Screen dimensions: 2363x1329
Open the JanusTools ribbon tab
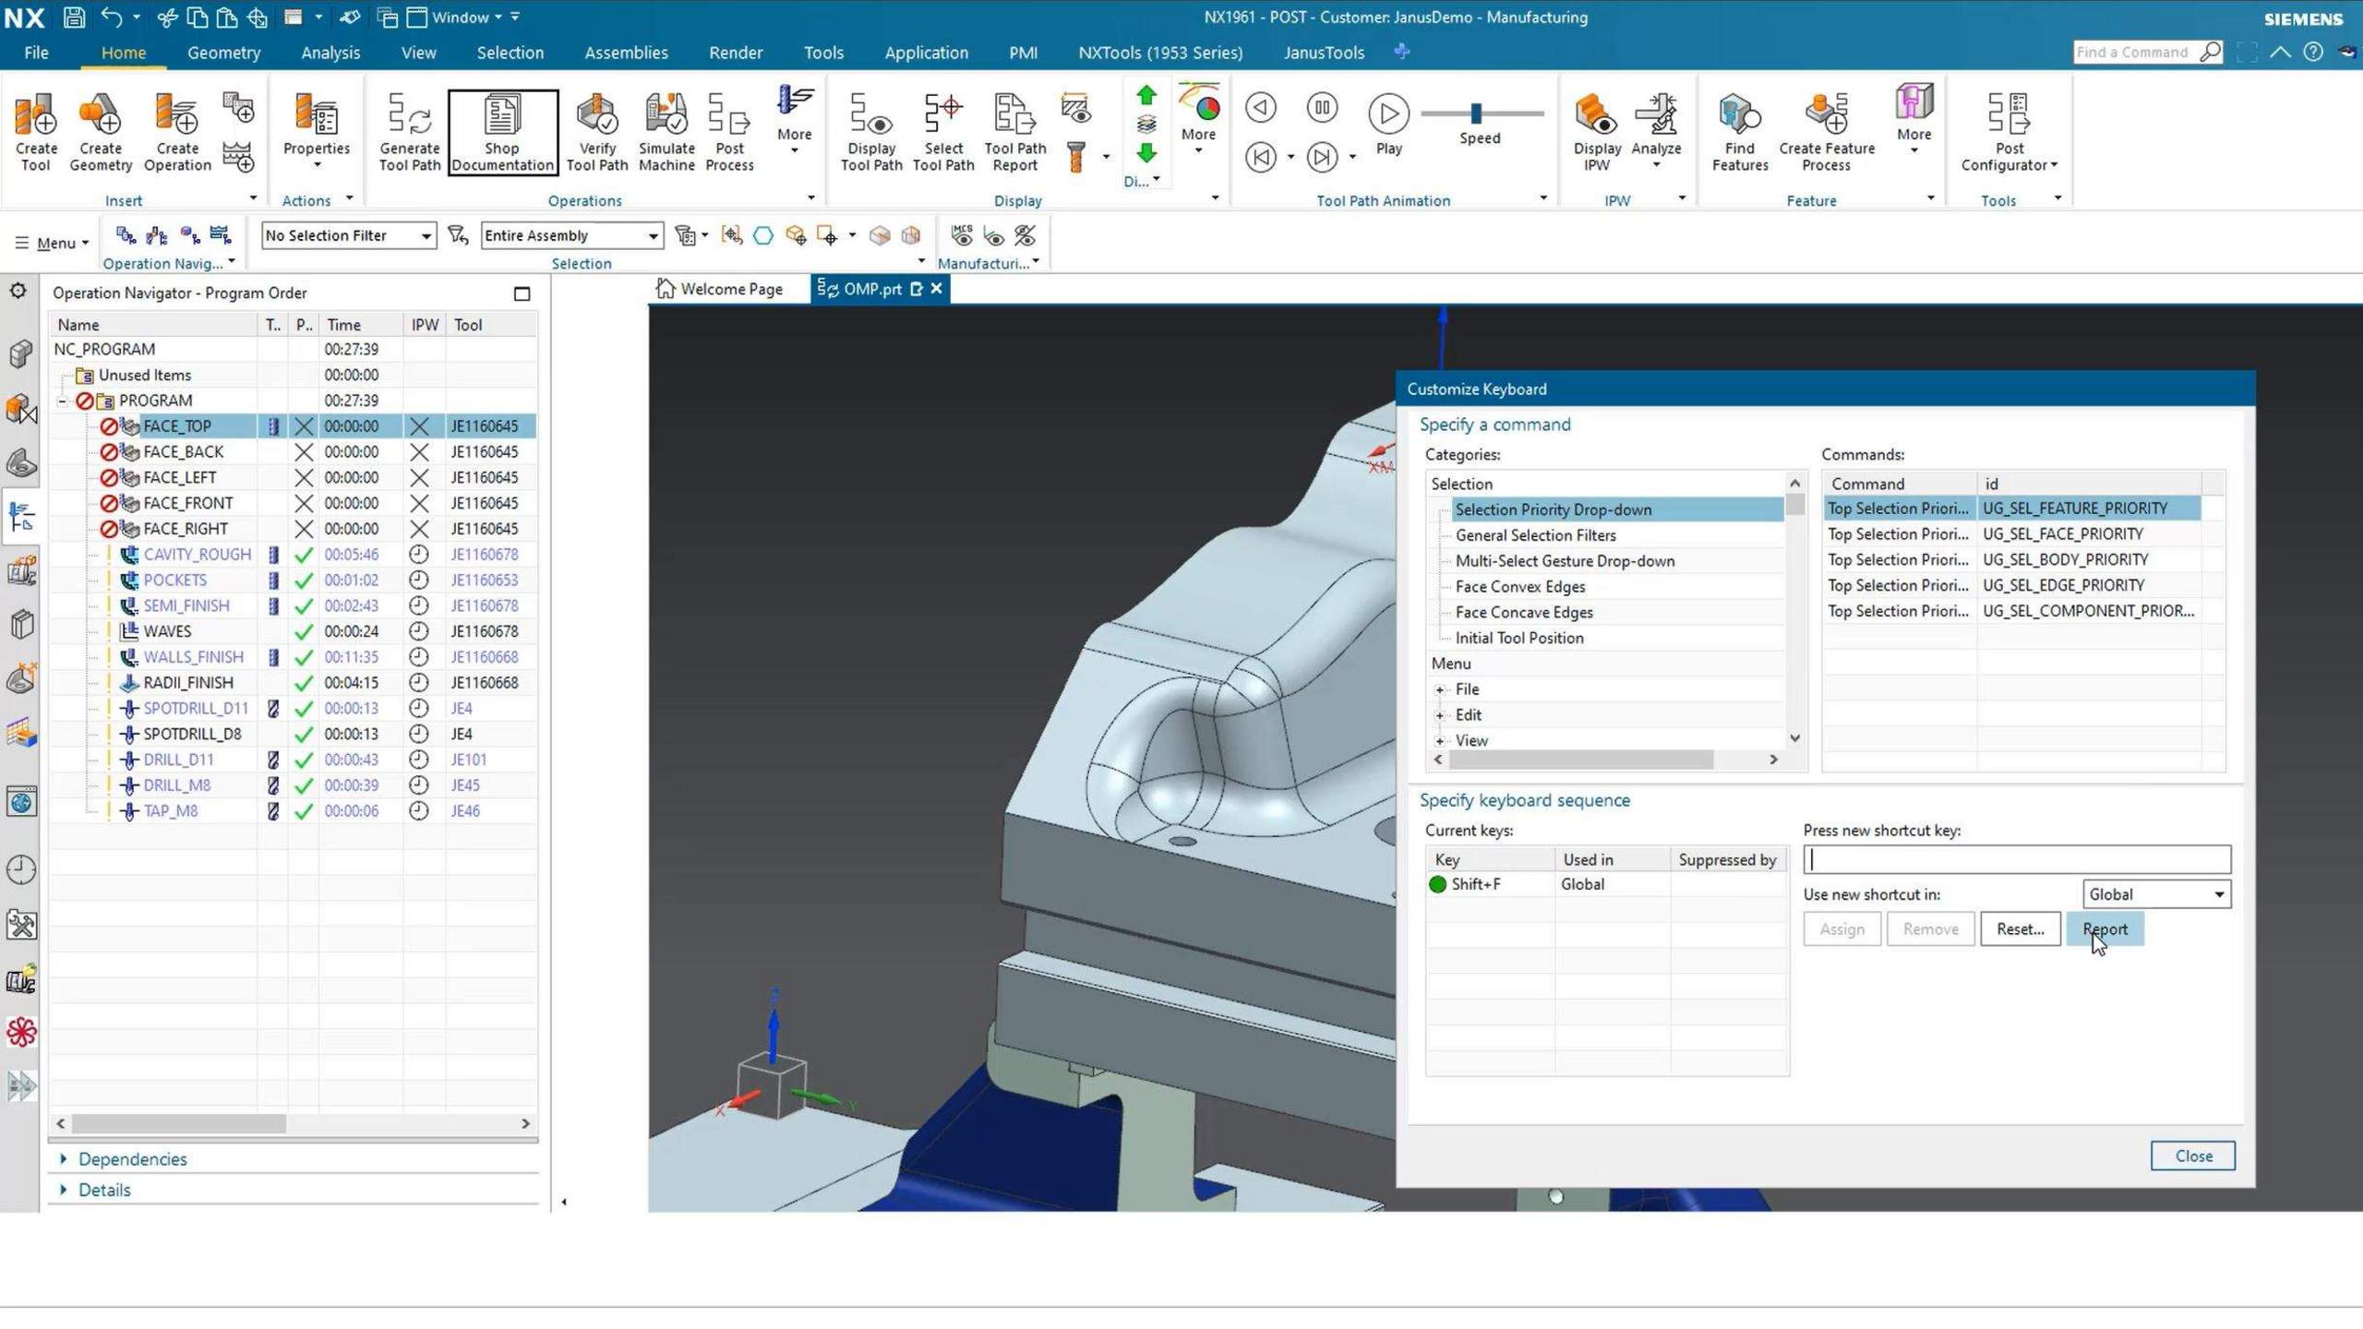1323,53
